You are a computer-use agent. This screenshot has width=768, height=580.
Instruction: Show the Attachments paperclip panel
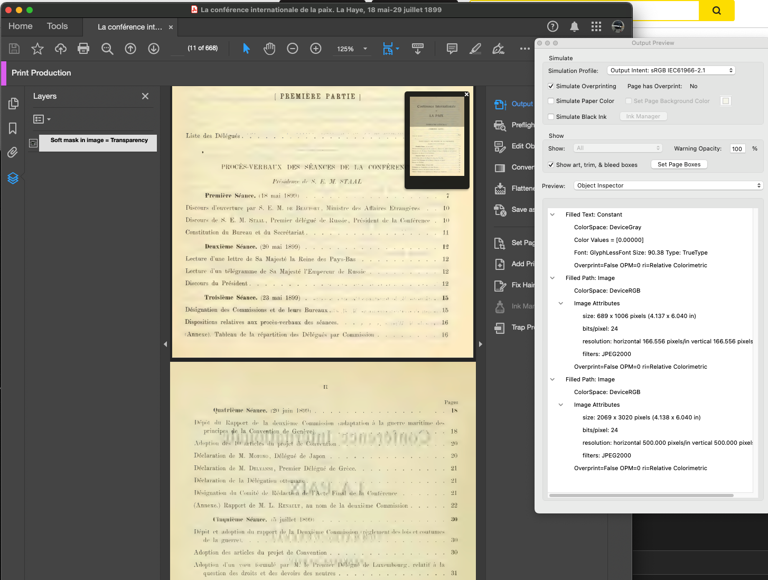click(13, 153)
